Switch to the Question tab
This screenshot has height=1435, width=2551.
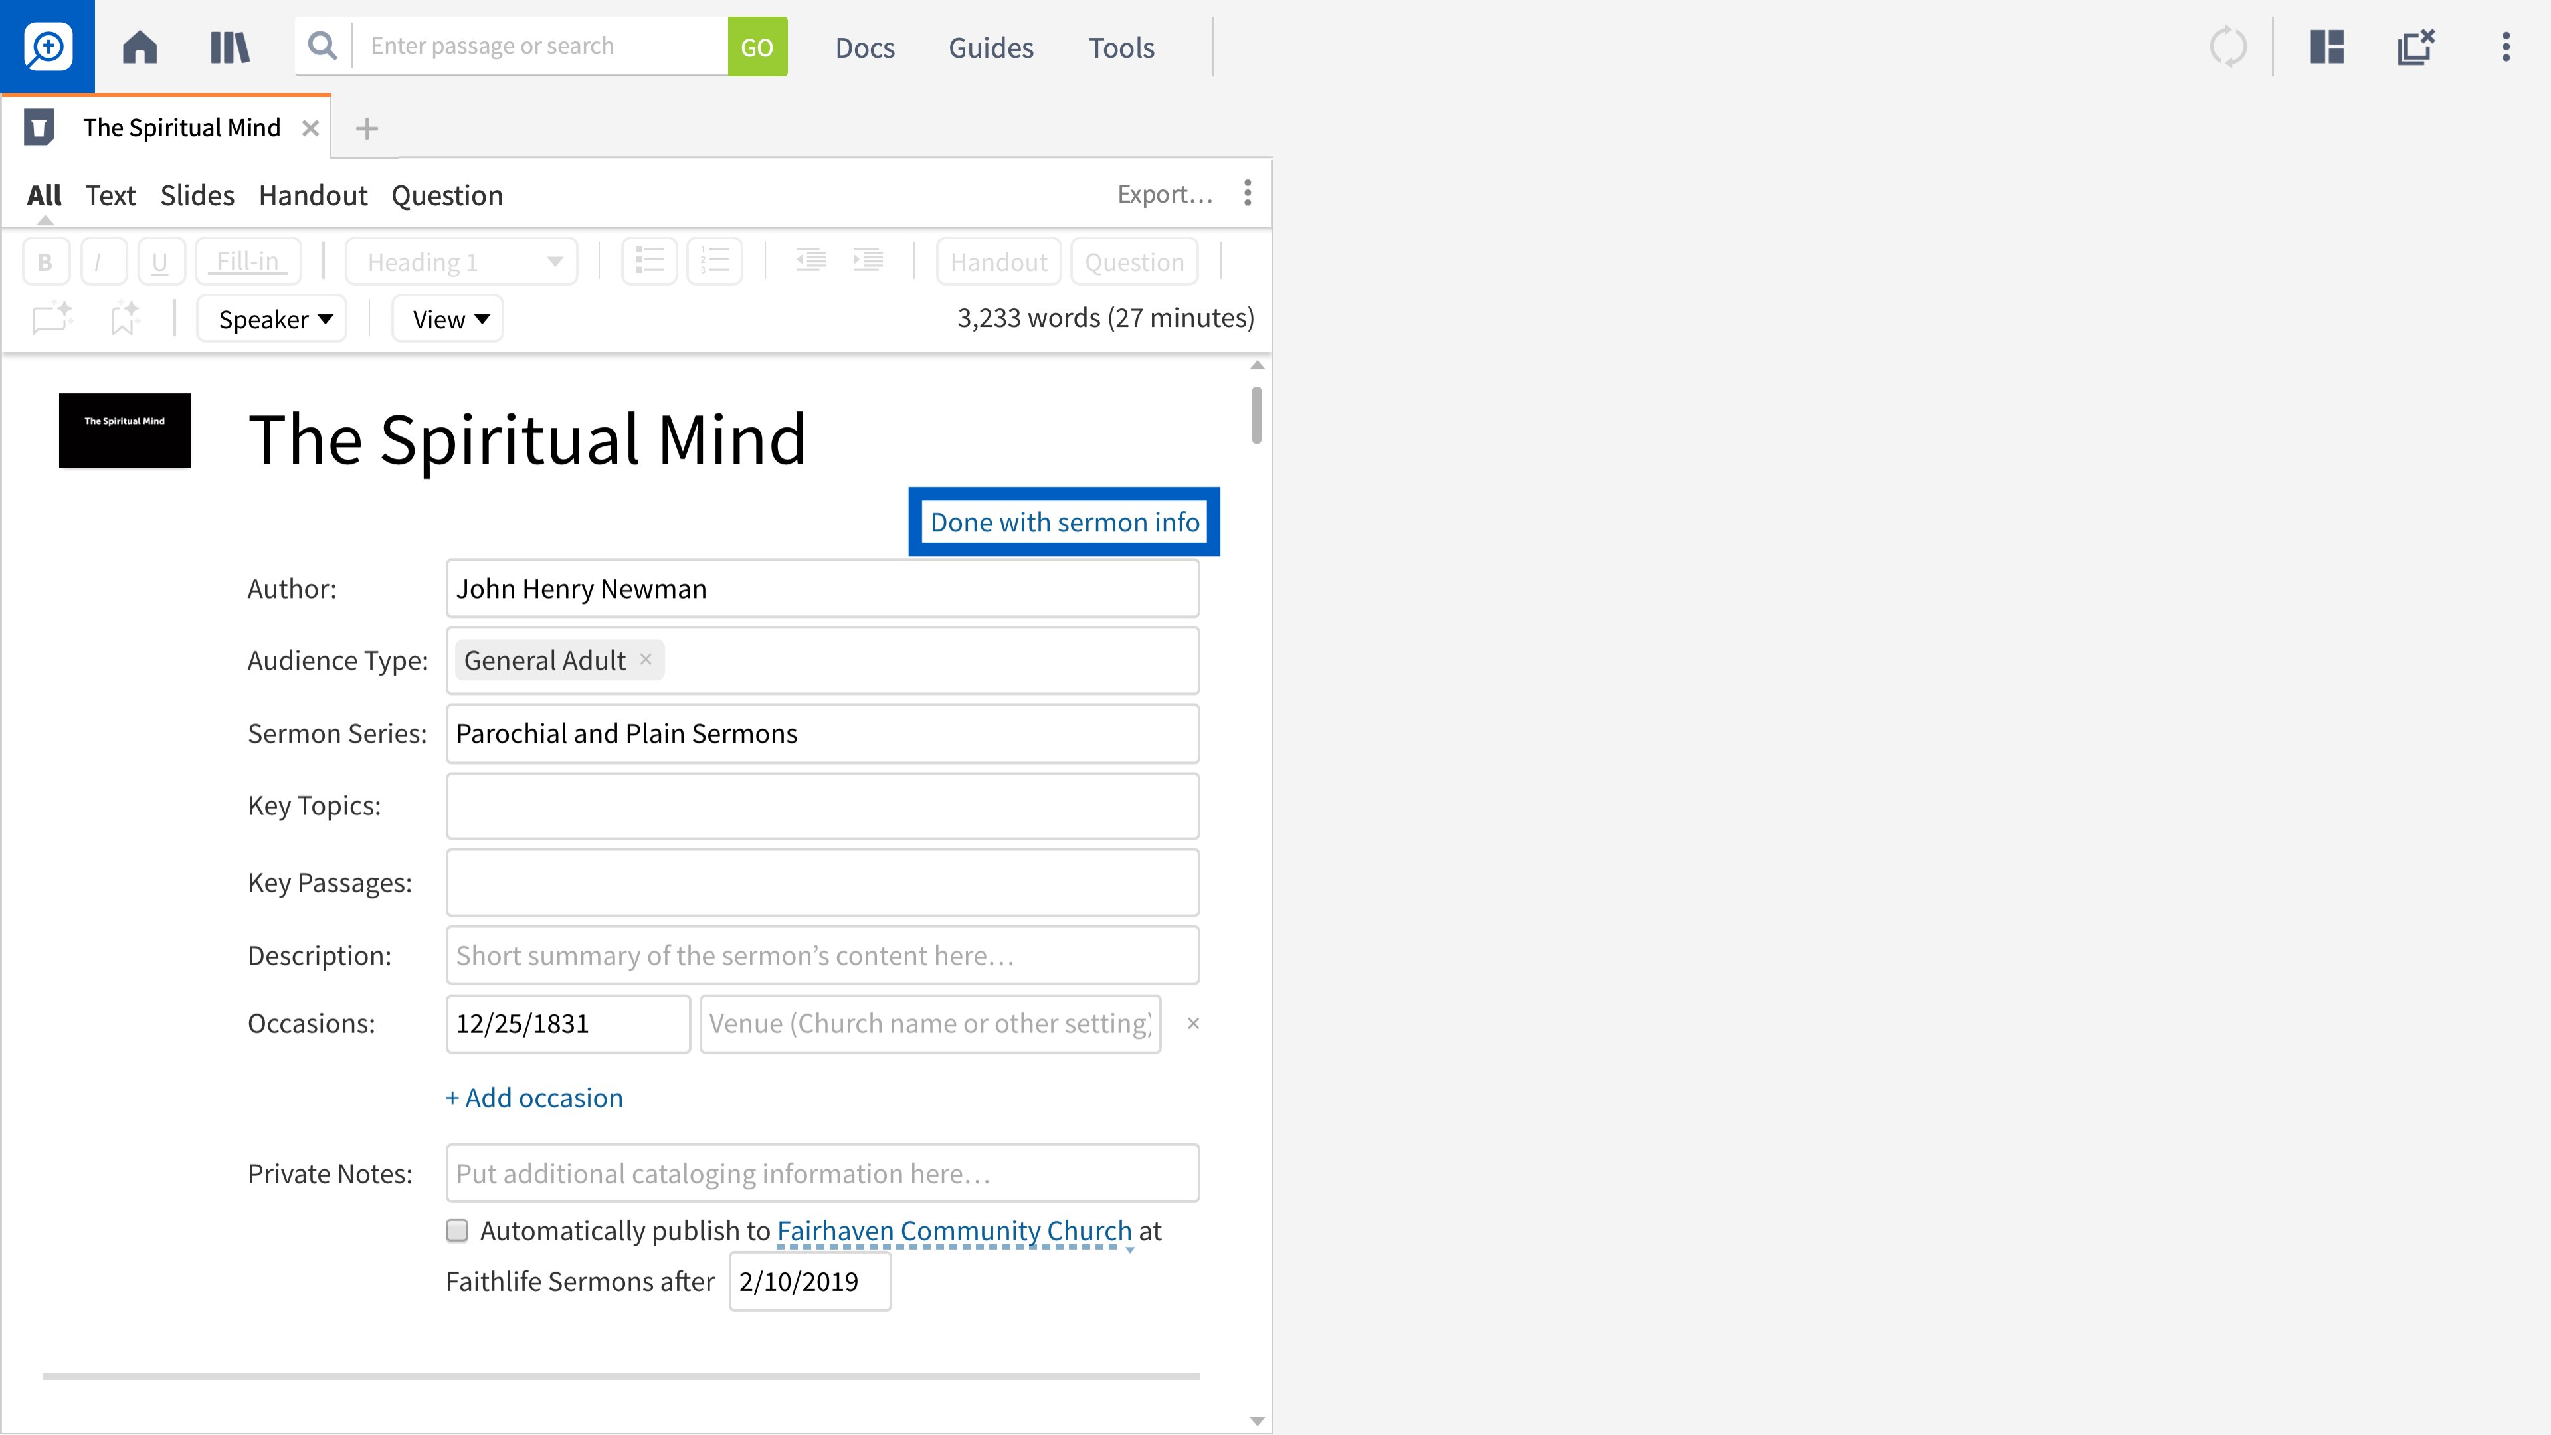coord(446,196)
